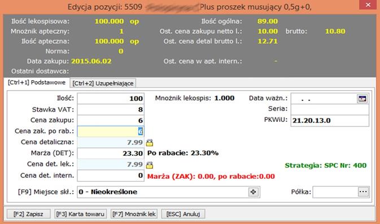This screenshot has width=380, height=224.
Task: Focus the Cena zak. po rab. field
Action: 111,131
